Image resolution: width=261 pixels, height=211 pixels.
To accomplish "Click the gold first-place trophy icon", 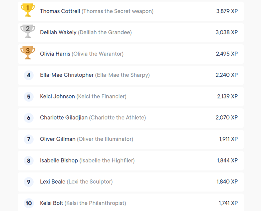I will 28,10.
